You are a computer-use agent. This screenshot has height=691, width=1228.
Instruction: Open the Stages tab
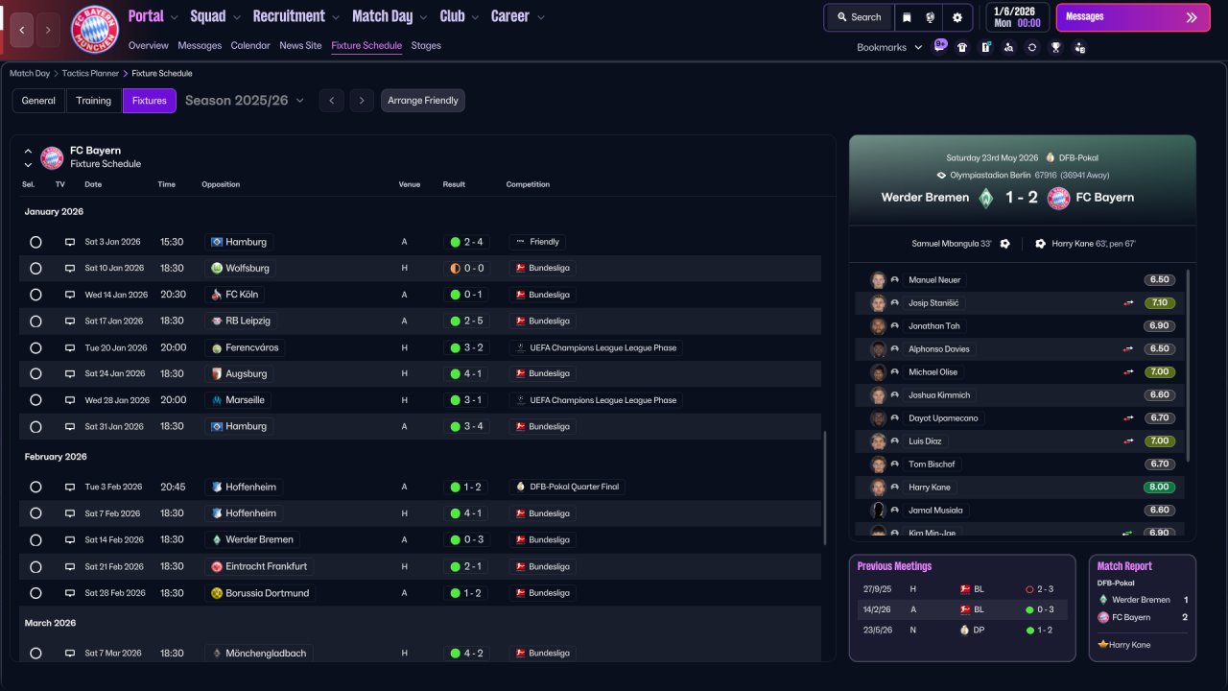click(426, 46)
